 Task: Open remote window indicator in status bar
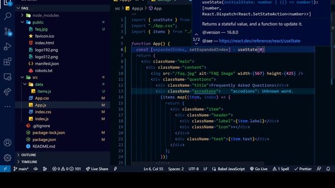click(5, 169)
